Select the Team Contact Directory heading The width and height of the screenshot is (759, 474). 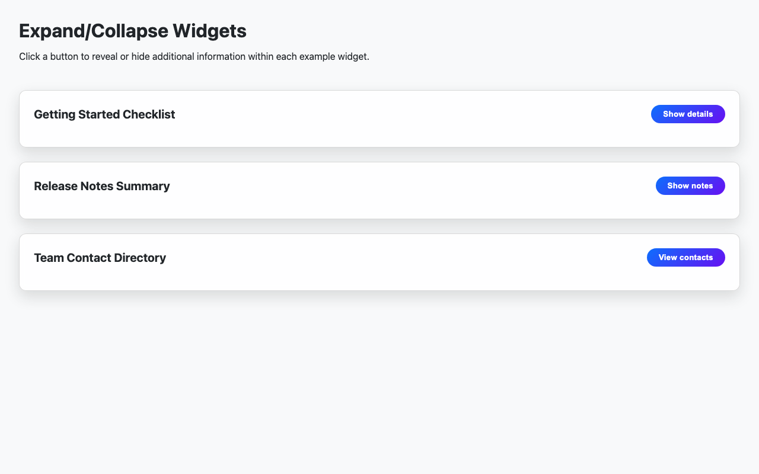click(100, 257)
